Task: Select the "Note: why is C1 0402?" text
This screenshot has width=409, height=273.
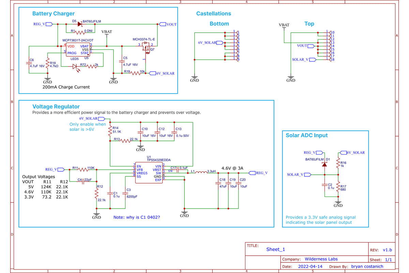Action: coord(137,217)
